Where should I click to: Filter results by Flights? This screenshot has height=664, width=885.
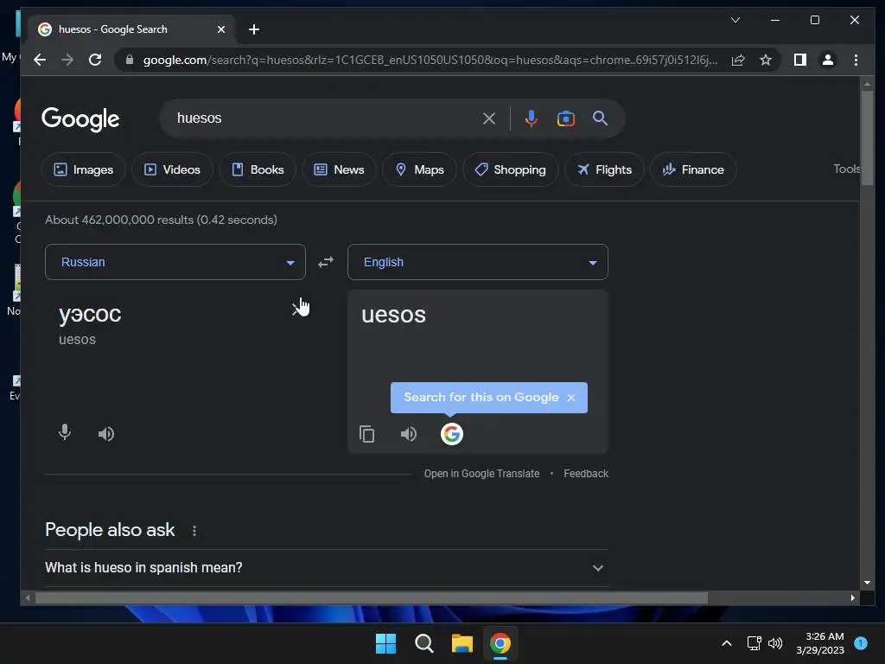pyautogui.click(x=604, y=169)
